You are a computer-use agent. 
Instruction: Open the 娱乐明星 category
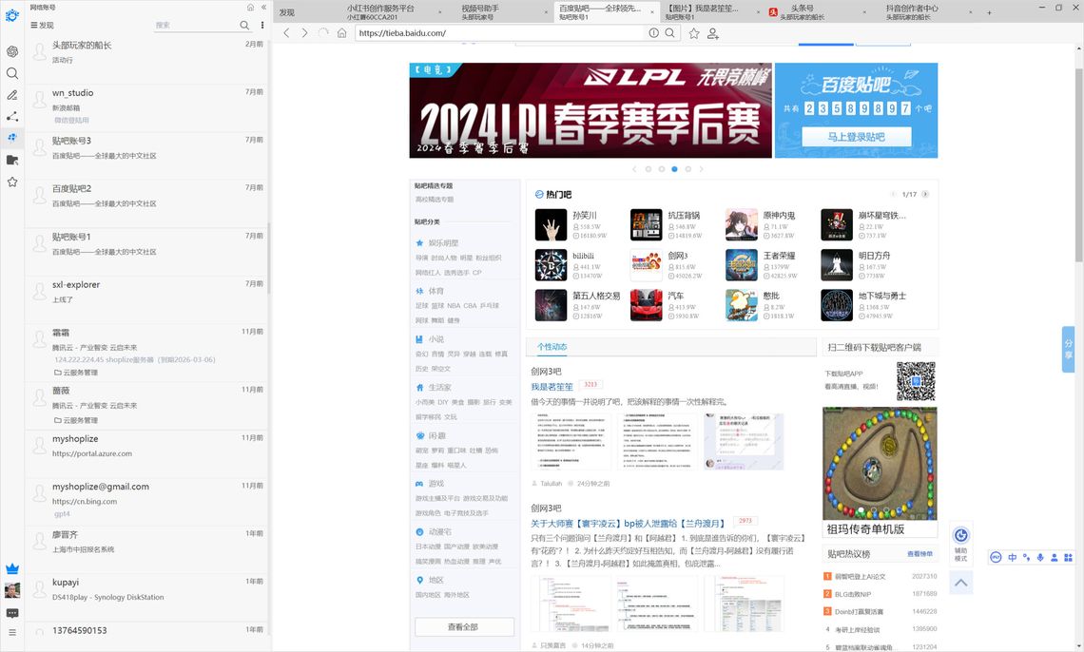pyautogui.click(x=443, y=243)
